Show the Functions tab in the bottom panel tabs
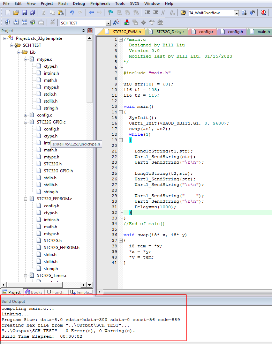This screenshot has height=344, width=272. [56, 292]
